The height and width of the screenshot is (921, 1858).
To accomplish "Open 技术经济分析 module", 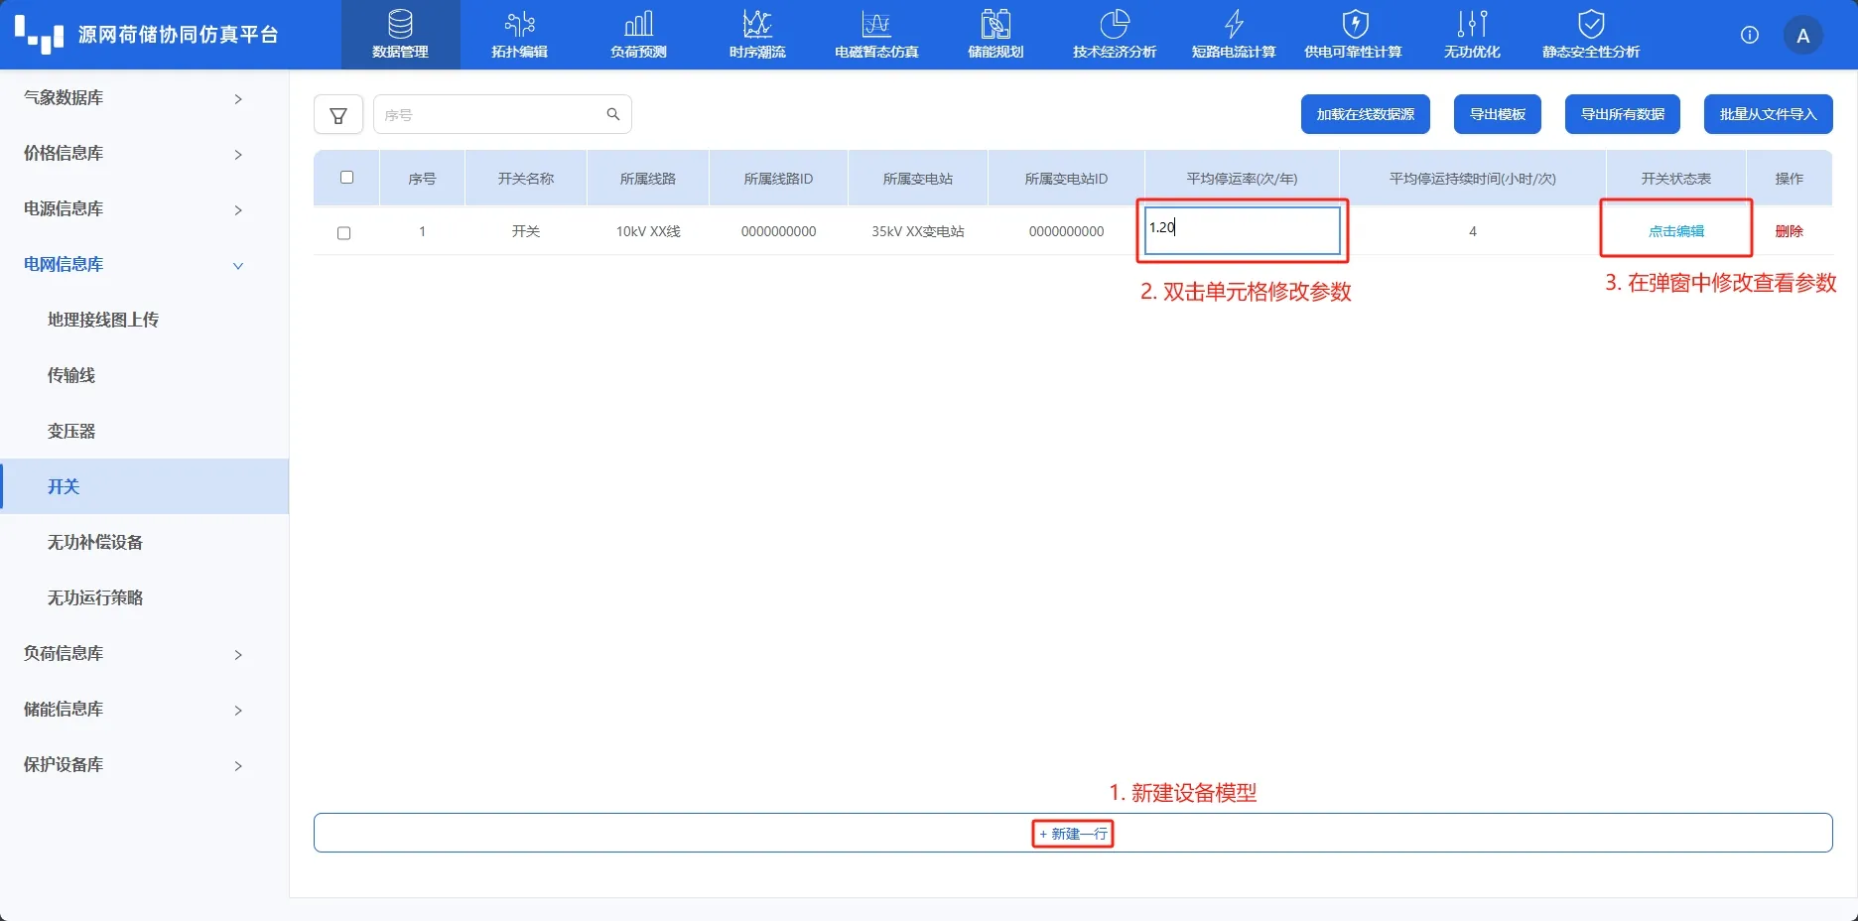I will click(1116, 35).
